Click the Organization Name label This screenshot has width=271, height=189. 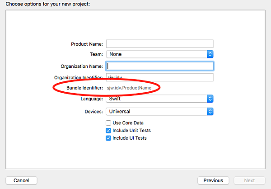(82, 66)
